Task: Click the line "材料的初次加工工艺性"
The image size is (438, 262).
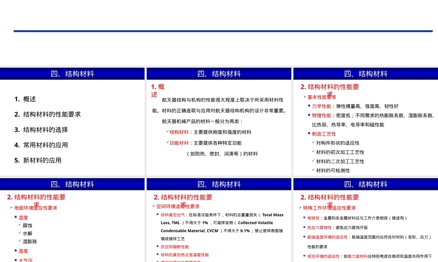Action: tap(340, 152)
